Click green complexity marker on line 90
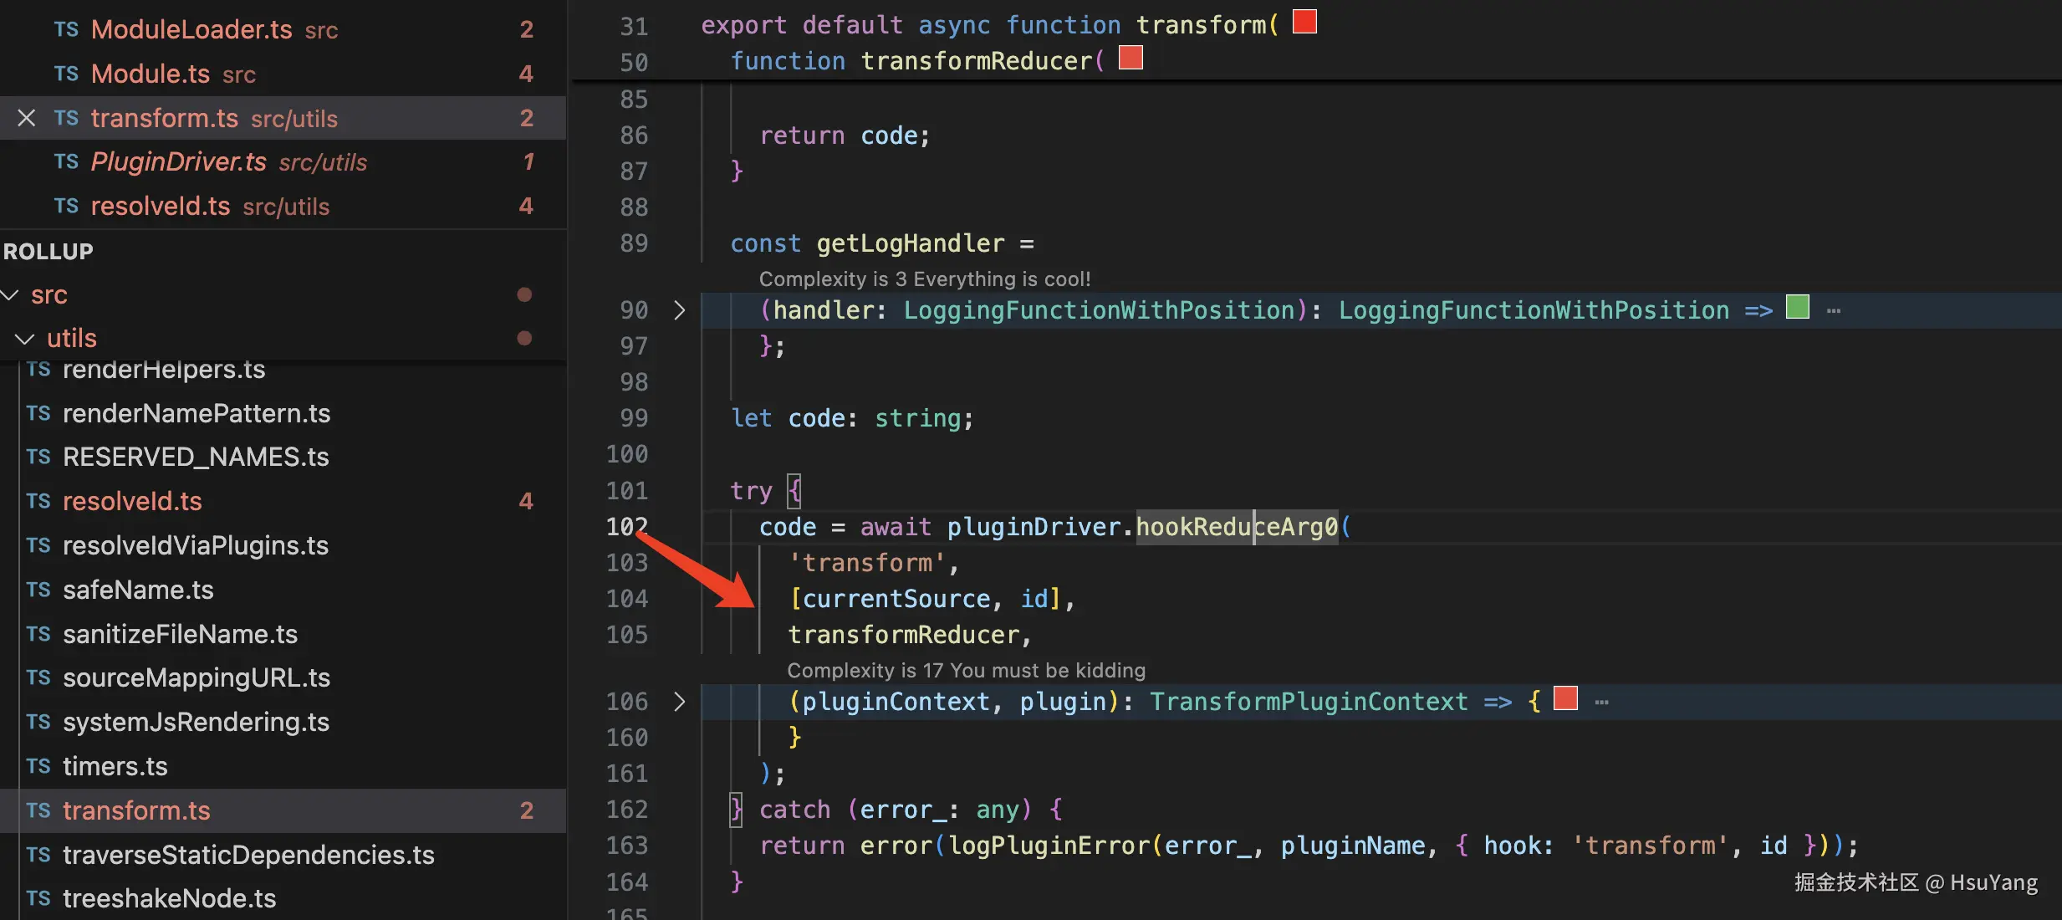This screenshot has width=2062, height=920. coord(1797,307)
